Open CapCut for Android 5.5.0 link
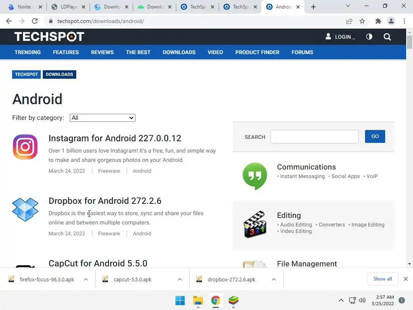This screenshot has height=310, width=413. 98,263
